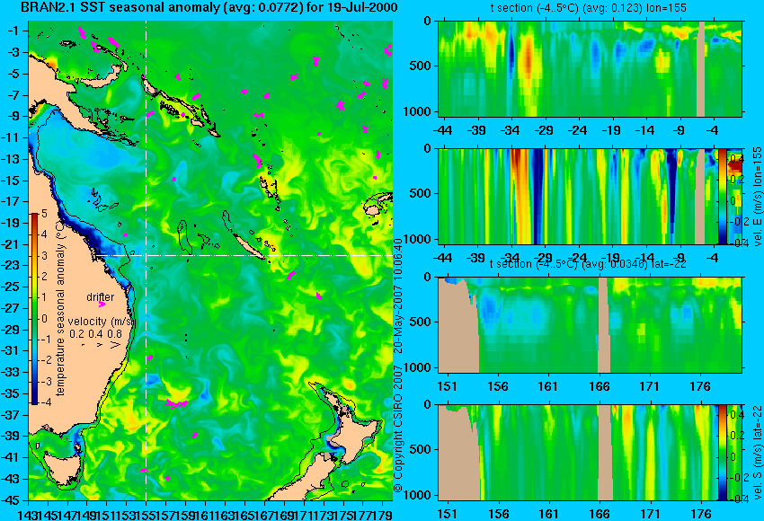
Task: Click the "-1" latitude label on the map axis
Action: pyautogui.click(x=14, y=31)
